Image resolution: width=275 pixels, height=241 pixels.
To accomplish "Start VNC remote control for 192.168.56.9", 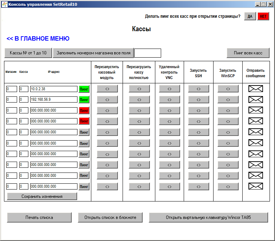I will (x=170, y=100).
